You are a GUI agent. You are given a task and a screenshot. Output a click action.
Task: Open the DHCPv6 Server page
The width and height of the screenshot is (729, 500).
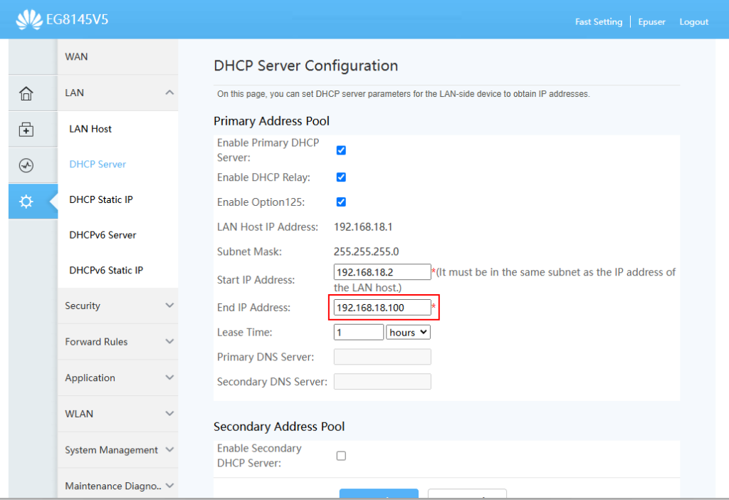point(103,235)
